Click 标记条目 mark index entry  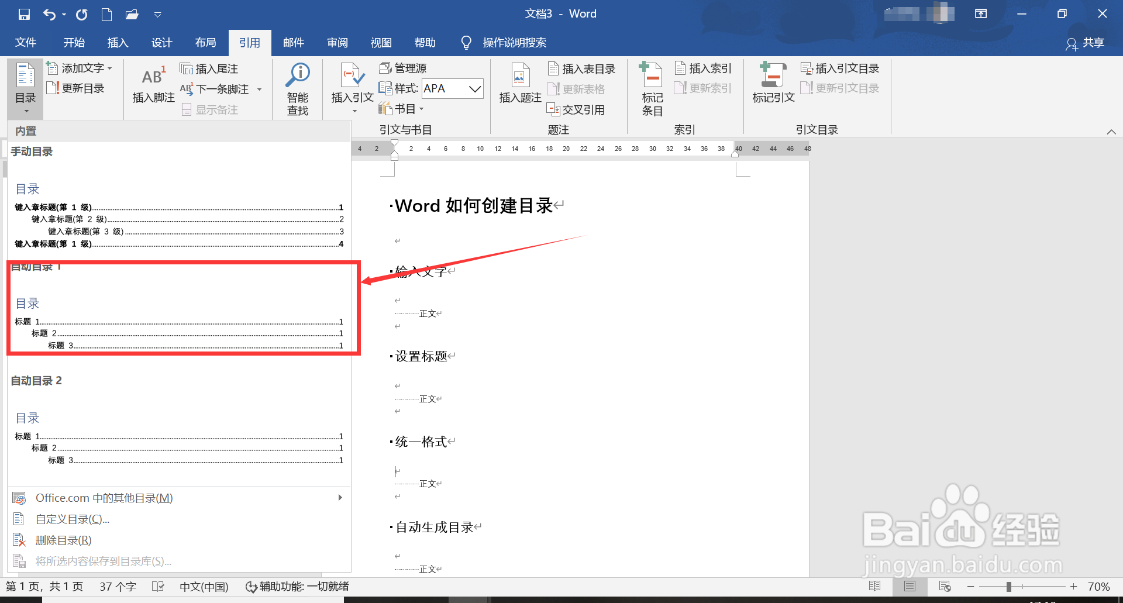[x=652, y=89]
